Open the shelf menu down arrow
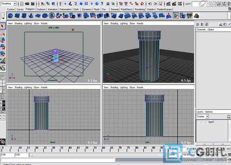Image resolution: width=231 pixels, height=165 pixels. [x=3, y=18]
